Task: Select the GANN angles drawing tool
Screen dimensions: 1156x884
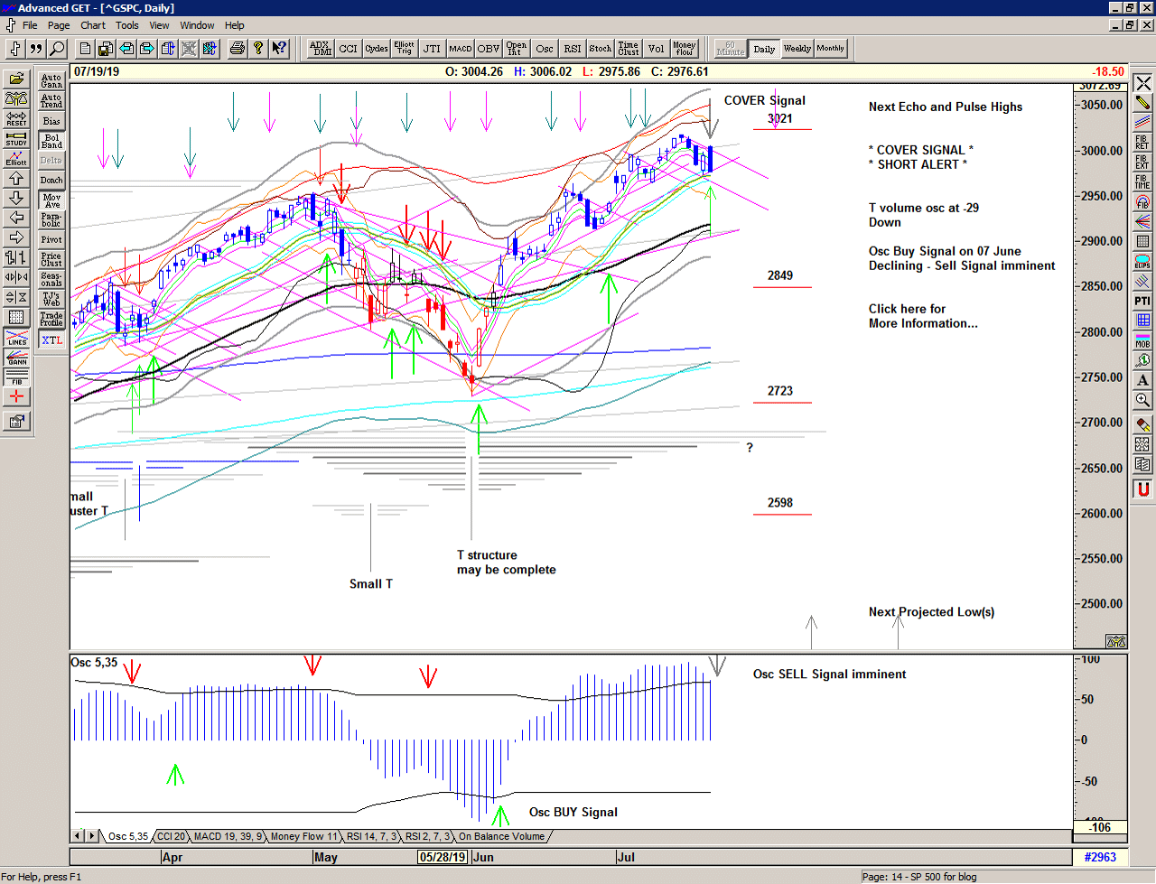Action: (16, 358)
